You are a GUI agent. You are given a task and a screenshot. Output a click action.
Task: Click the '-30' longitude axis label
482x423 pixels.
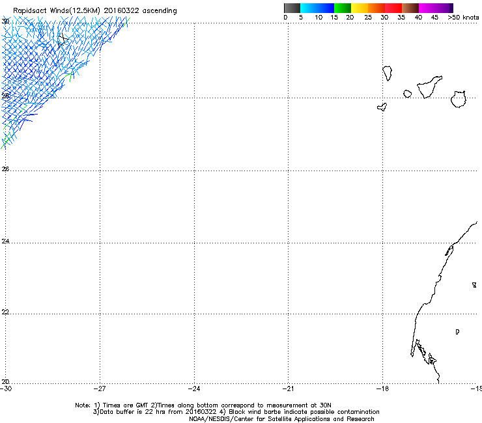point(6,389)
